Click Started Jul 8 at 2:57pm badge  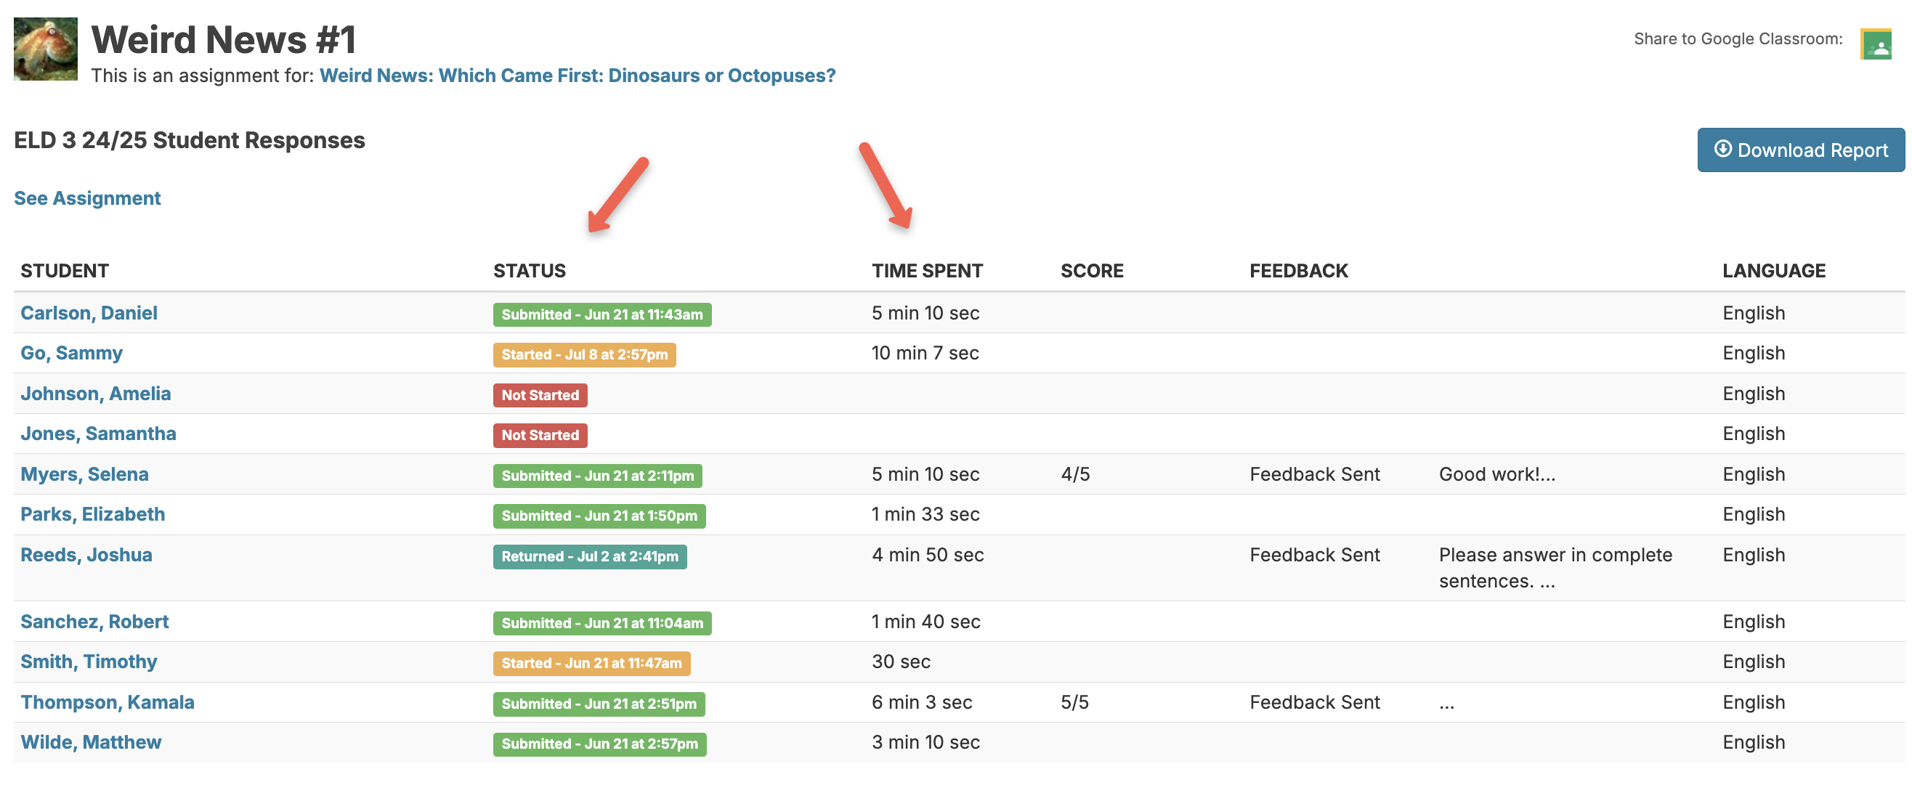coord(584,354)
